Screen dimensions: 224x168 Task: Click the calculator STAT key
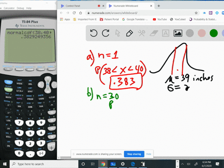coord(30,91)
